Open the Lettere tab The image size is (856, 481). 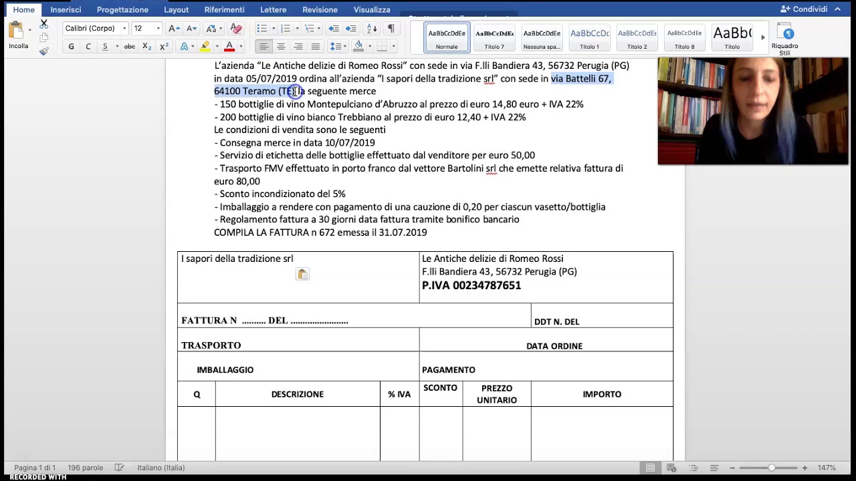coord(273,9)
